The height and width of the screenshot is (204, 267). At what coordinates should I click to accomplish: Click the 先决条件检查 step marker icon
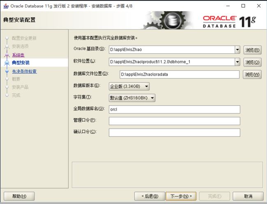pyautogui.click(x=7, y=71)
